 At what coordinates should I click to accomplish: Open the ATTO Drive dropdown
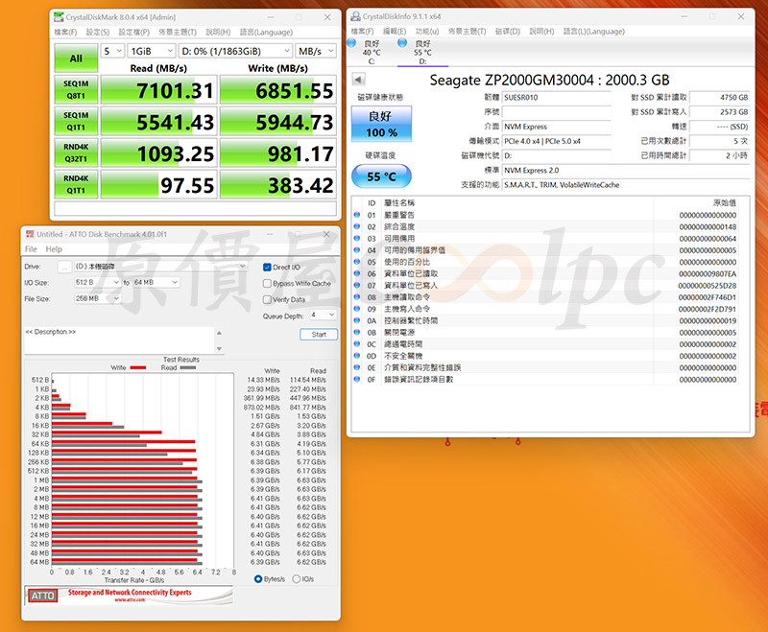[160, 267]
